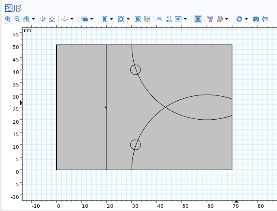Click the x-axis label '-10'
The width and height of the screenshot is (277, 211).
pyautogui.click(x=36, y=206)
